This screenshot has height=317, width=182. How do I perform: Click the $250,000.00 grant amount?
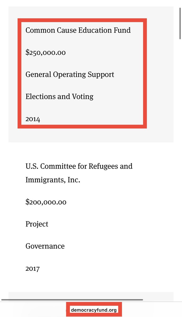pyautogui.click(x=46, y=53)
